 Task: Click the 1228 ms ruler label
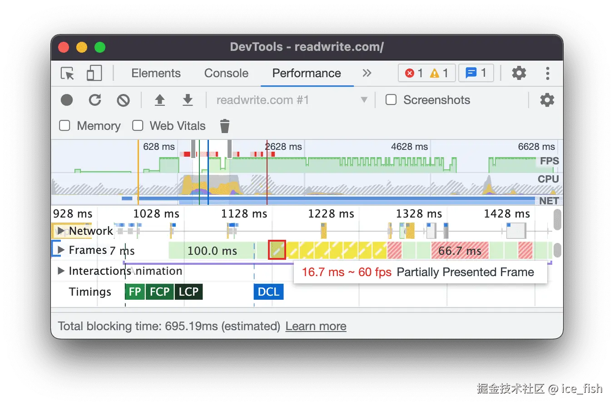tap(331, 213)
